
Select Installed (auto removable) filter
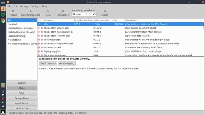coord(22,28)
